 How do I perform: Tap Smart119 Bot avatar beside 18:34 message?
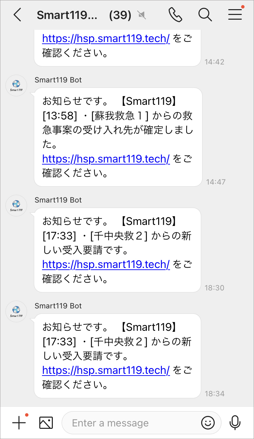click(x=16, y=311)
